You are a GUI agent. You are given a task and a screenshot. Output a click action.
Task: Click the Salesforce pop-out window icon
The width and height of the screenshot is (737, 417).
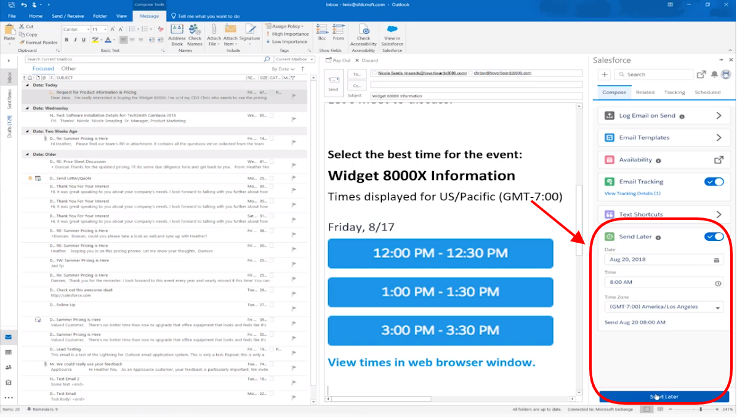tap(701, 74)
